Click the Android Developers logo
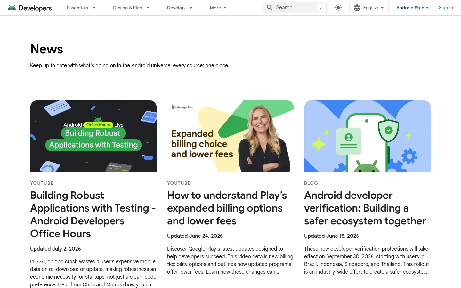 click(x=30, y=8)
